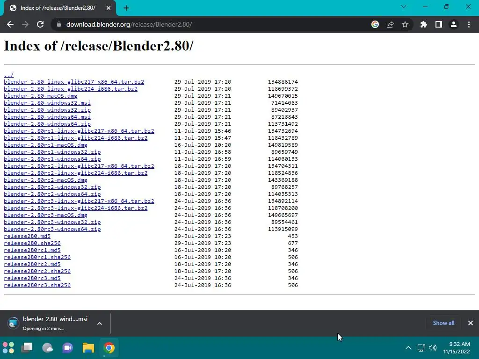This screenshot has width=479, height=359.
Task: Show hidden system tray icons
Action: pyautogui.click(x=408, y=348)
